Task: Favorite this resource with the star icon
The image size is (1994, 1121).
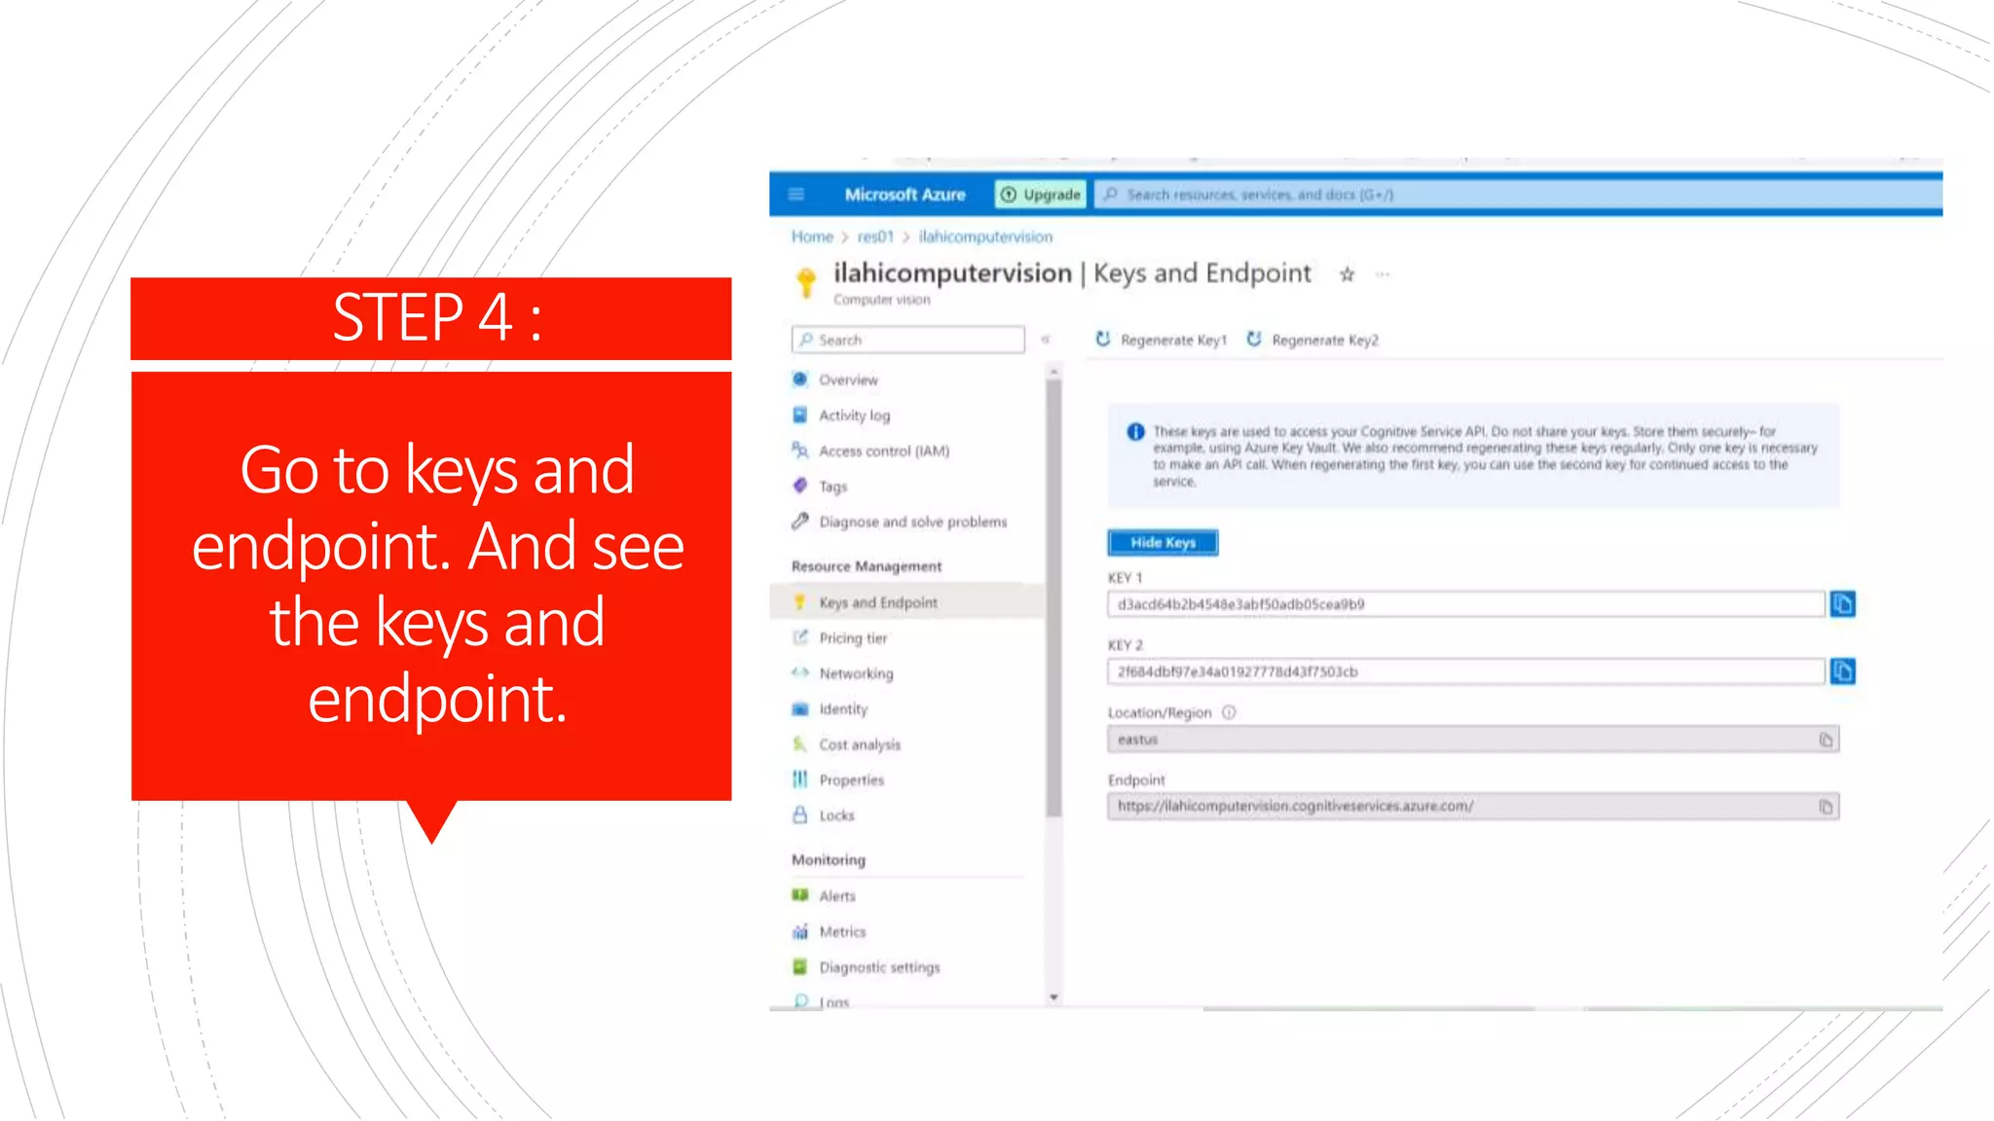Action: [1347, 274]
